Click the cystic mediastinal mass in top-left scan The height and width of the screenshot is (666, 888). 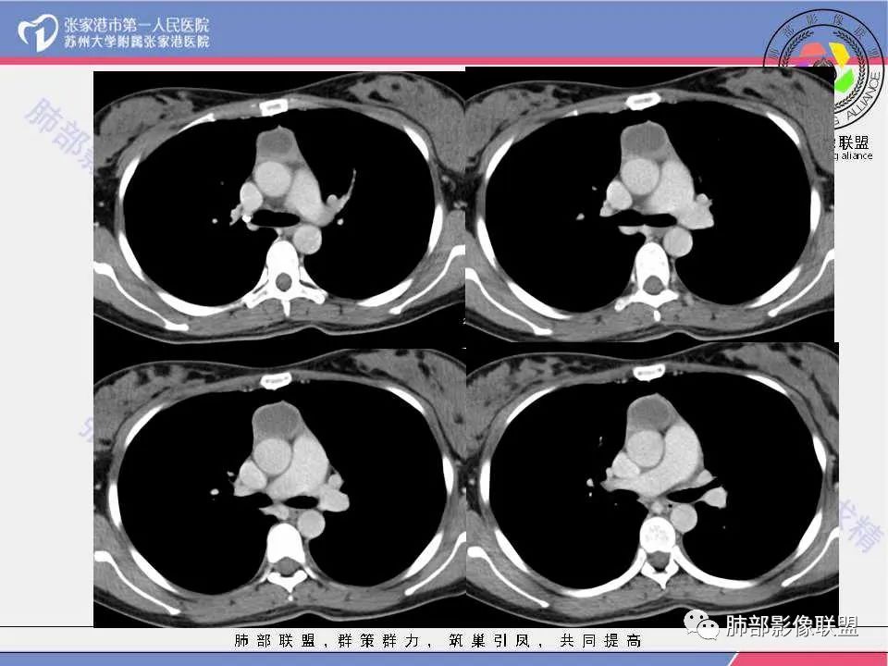(x=277, y=144)
